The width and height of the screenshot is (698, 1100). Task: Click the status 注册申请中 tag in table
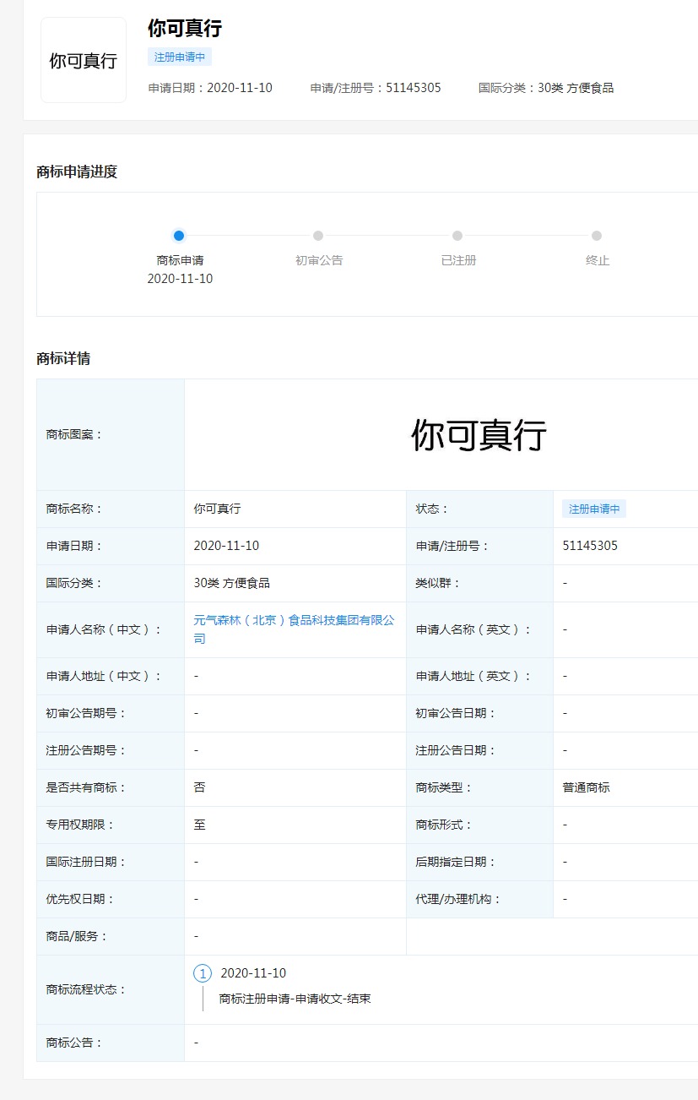pyautogui.click(x=594, y=509)
